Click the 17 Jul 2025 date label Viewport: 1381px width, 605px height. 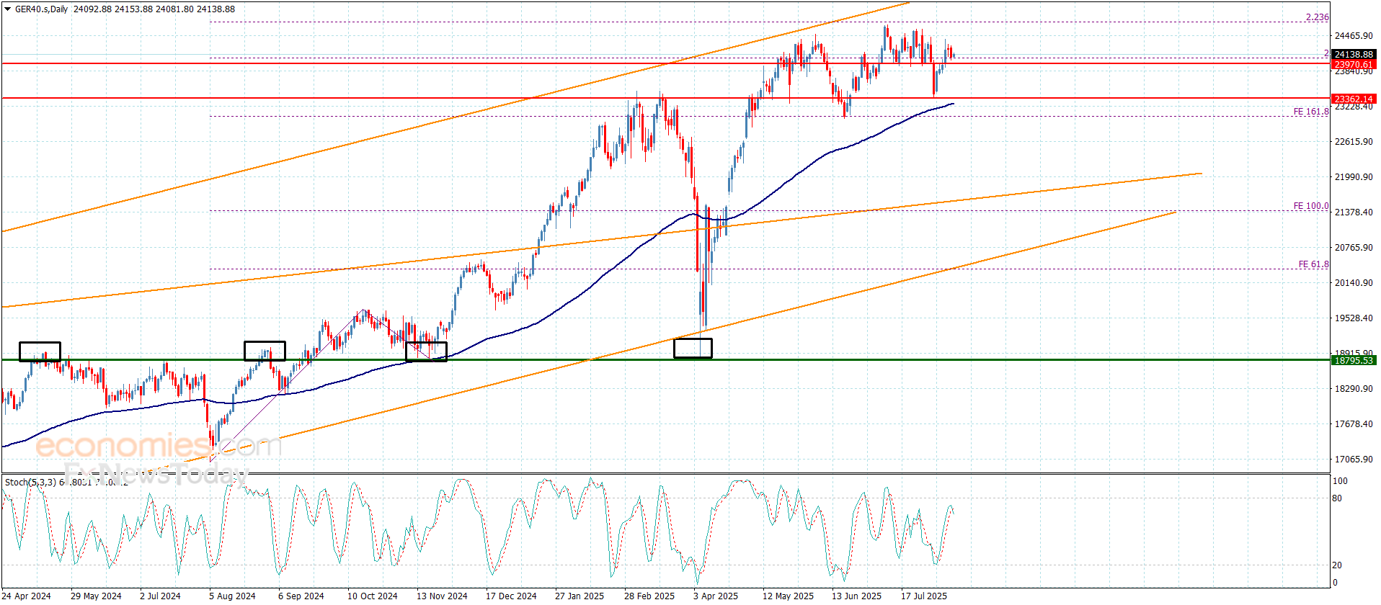click(924, 596)
